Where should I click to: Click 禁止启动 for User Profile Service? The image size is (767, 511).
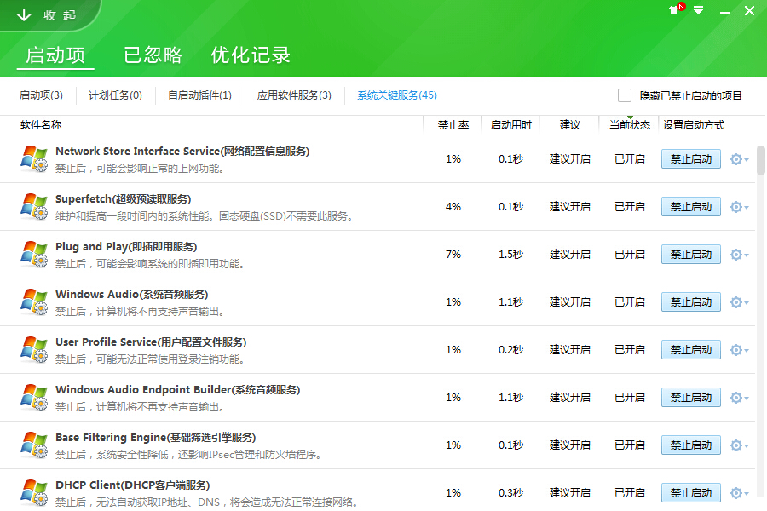coord(690,350)
